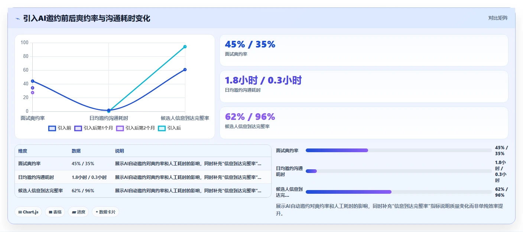Click the purple 引入后第2个月 point on chart
Screen dimensions: 523x232
pos(33,92)
